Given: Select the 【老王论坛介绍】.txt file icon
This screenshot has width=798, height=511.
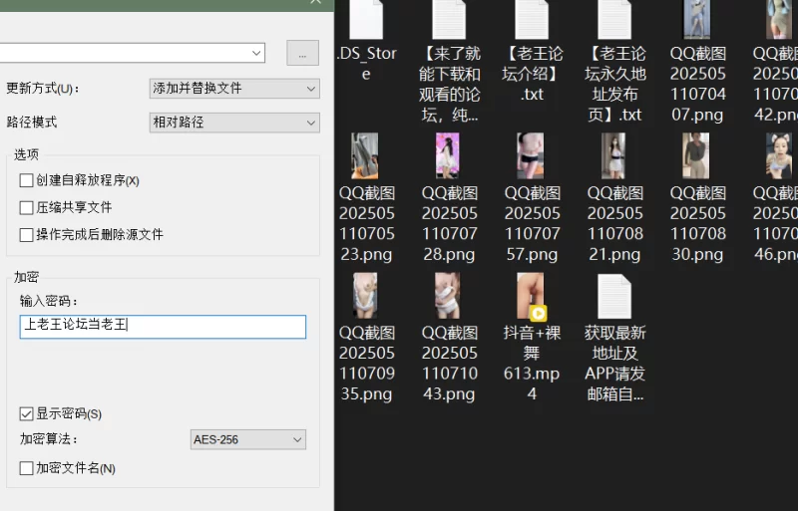Looking at the screenshot, I should click(x=532, y=19).
